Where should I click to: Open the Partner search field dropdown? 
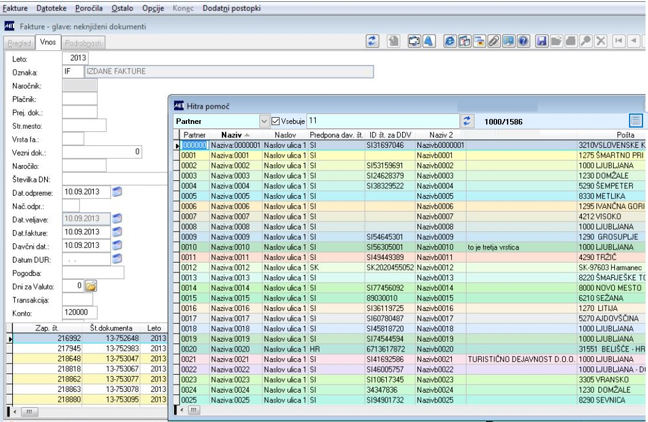click(265, 121)
